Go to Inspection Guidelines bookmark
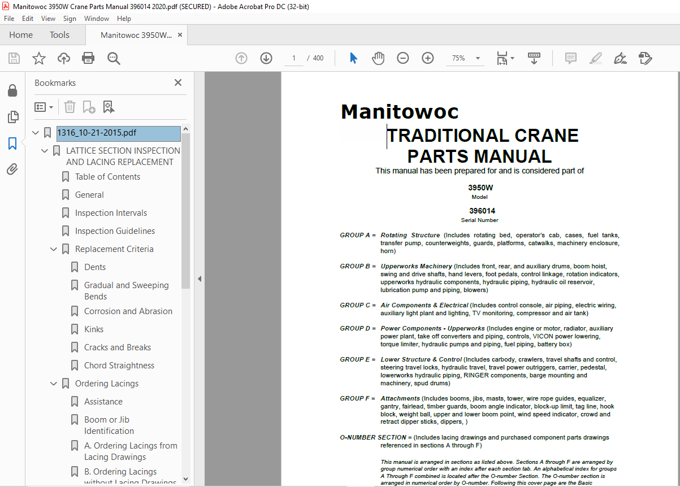 [115, 231]
